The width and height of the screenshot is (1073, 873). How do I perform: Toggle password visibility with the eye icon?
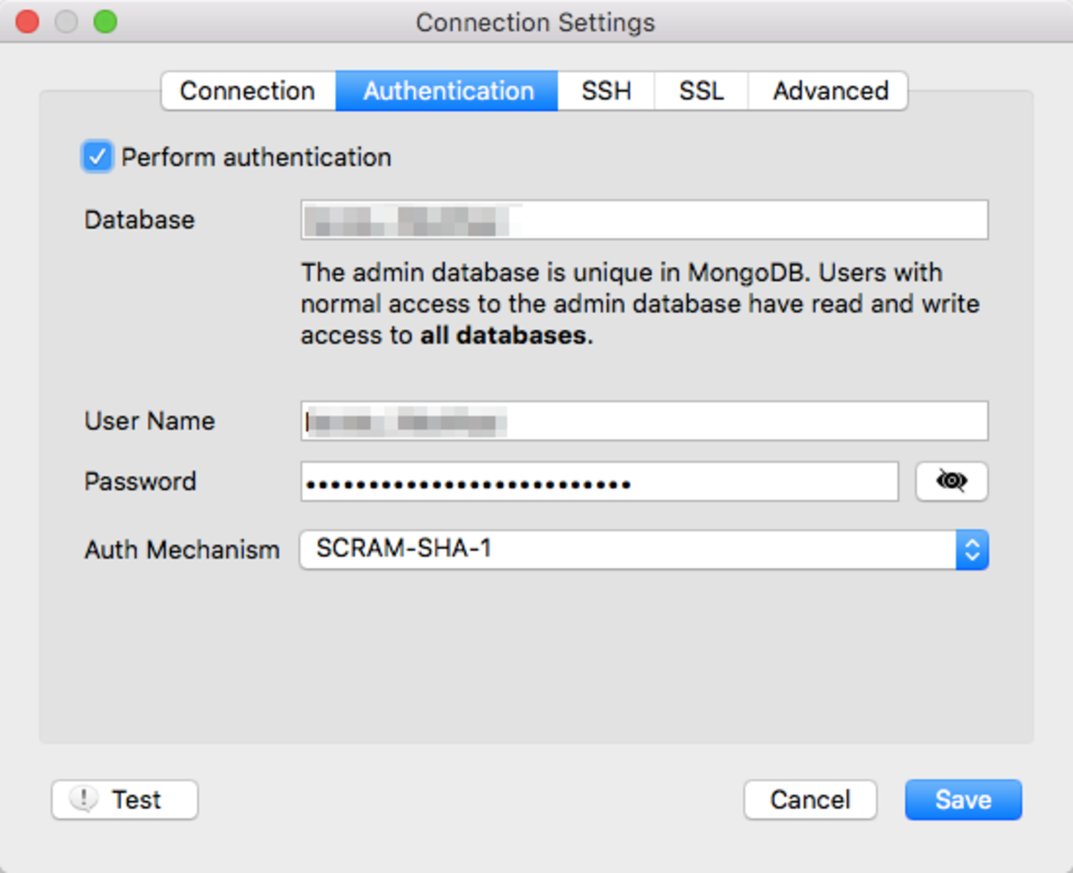click(x=951, y=481)
